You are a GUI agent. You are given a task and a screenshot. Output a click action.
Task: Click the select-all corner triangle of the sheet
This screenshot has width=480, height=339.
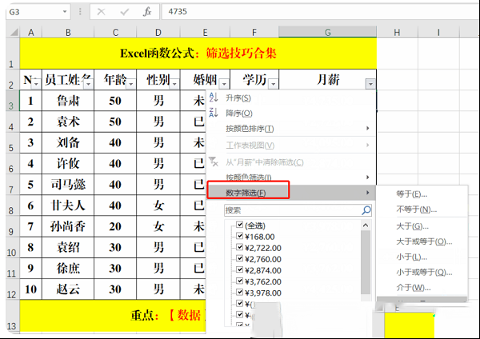tap(14, 32)
